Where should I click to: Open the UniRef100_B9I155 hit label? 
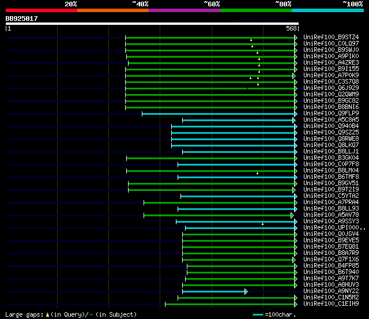point(331,69)
